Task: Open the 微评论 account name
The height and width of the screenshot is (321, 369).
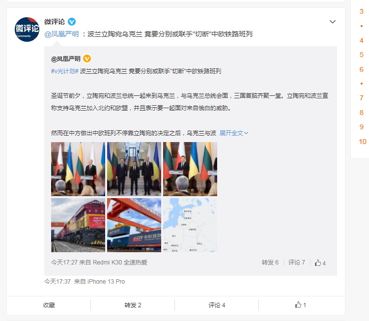Action: point(55,22)
